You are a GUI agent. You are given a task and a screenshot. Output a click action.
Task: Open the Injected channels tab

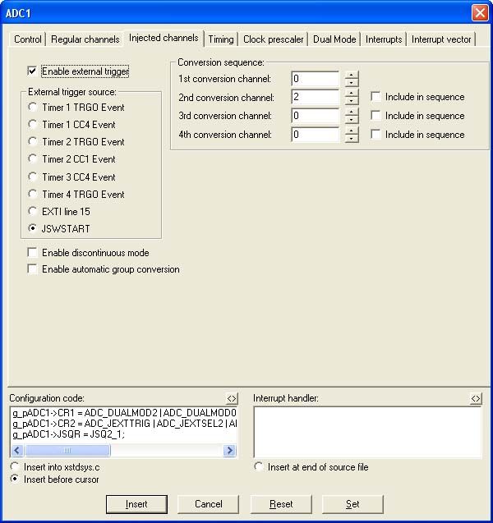tap(164, 38)
